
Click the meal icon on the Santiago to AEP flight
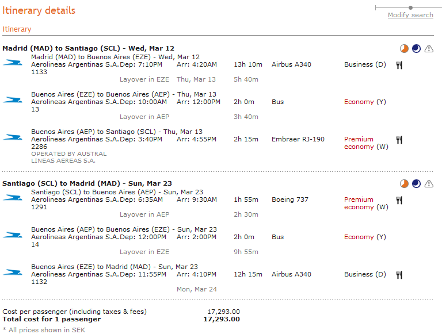coord(399,200)
